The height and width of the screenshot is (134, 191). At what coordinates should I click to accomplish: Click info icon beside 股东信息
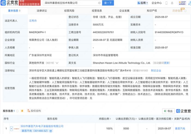(x=17, y=111)
